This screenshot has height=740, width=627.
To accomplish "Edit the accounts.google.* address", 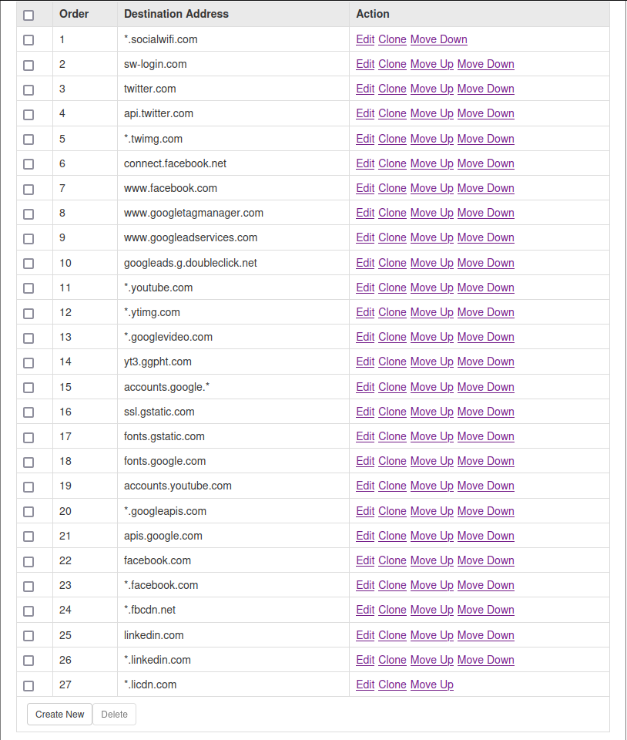I will pyautogui.click(x=365, y=387).
